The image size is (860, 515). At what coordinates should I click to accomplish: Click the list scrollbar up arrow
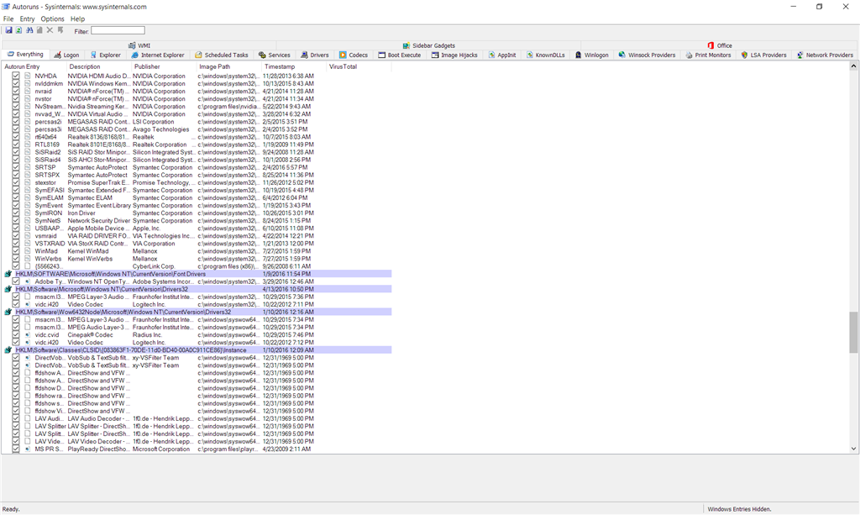(853, 66)
